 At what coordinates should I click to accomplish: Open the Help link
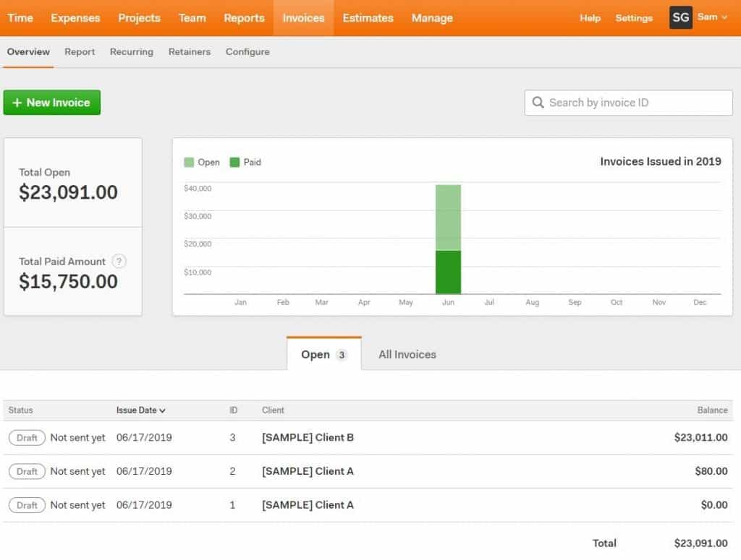[x=590, y=18]
